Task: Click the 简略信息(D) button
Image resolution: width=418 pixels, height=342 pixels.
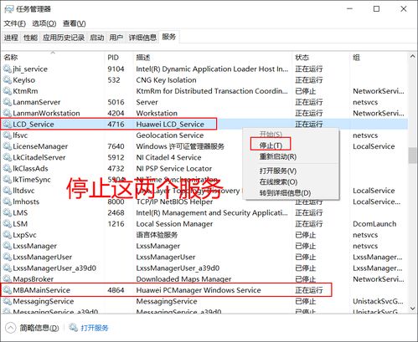Action: click(x=39, y=328)
